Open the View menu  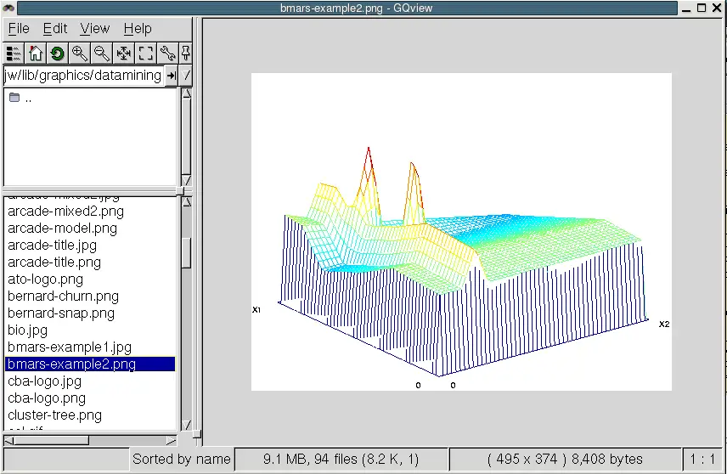95,29
